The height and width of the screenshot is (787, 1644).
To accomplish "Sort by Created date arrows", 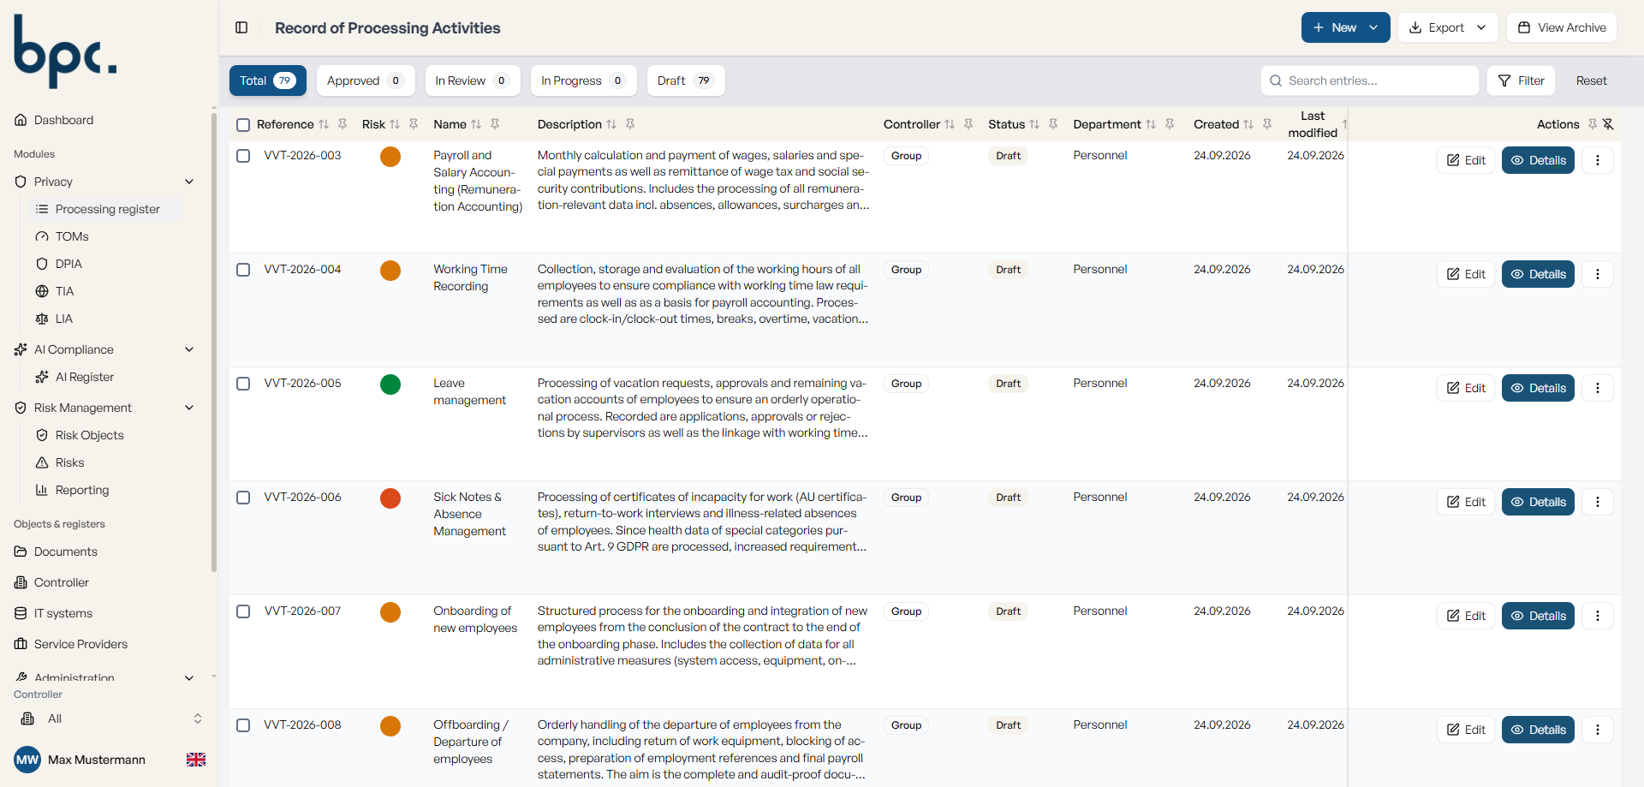I will point(1248,124).
